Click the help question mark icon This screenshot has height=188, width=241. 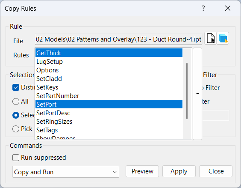[x=203, y=8]
